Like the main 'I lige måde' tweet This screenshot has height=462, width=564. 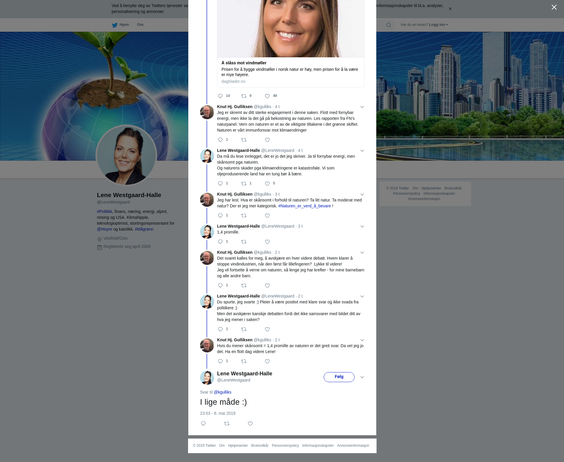pyautogui.click(x=250, y=424)
